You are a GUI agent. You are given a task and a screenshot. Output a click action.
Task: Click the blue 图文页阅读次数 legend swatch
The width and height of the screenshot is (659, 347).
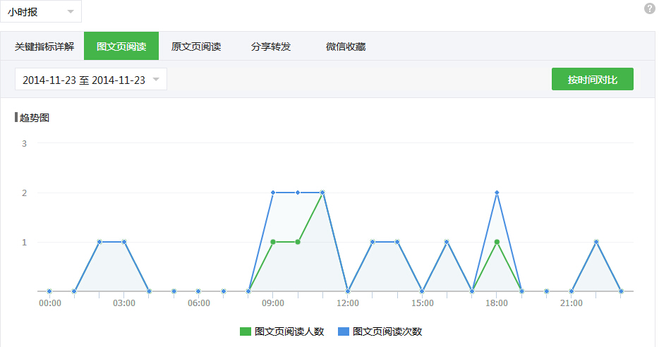pos(344,331)
